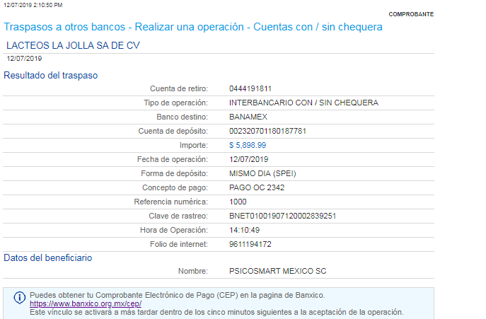This screenshot has height=319, width=486.
Task: Click the 'Banco destino:' label
Action: (183, 117)
